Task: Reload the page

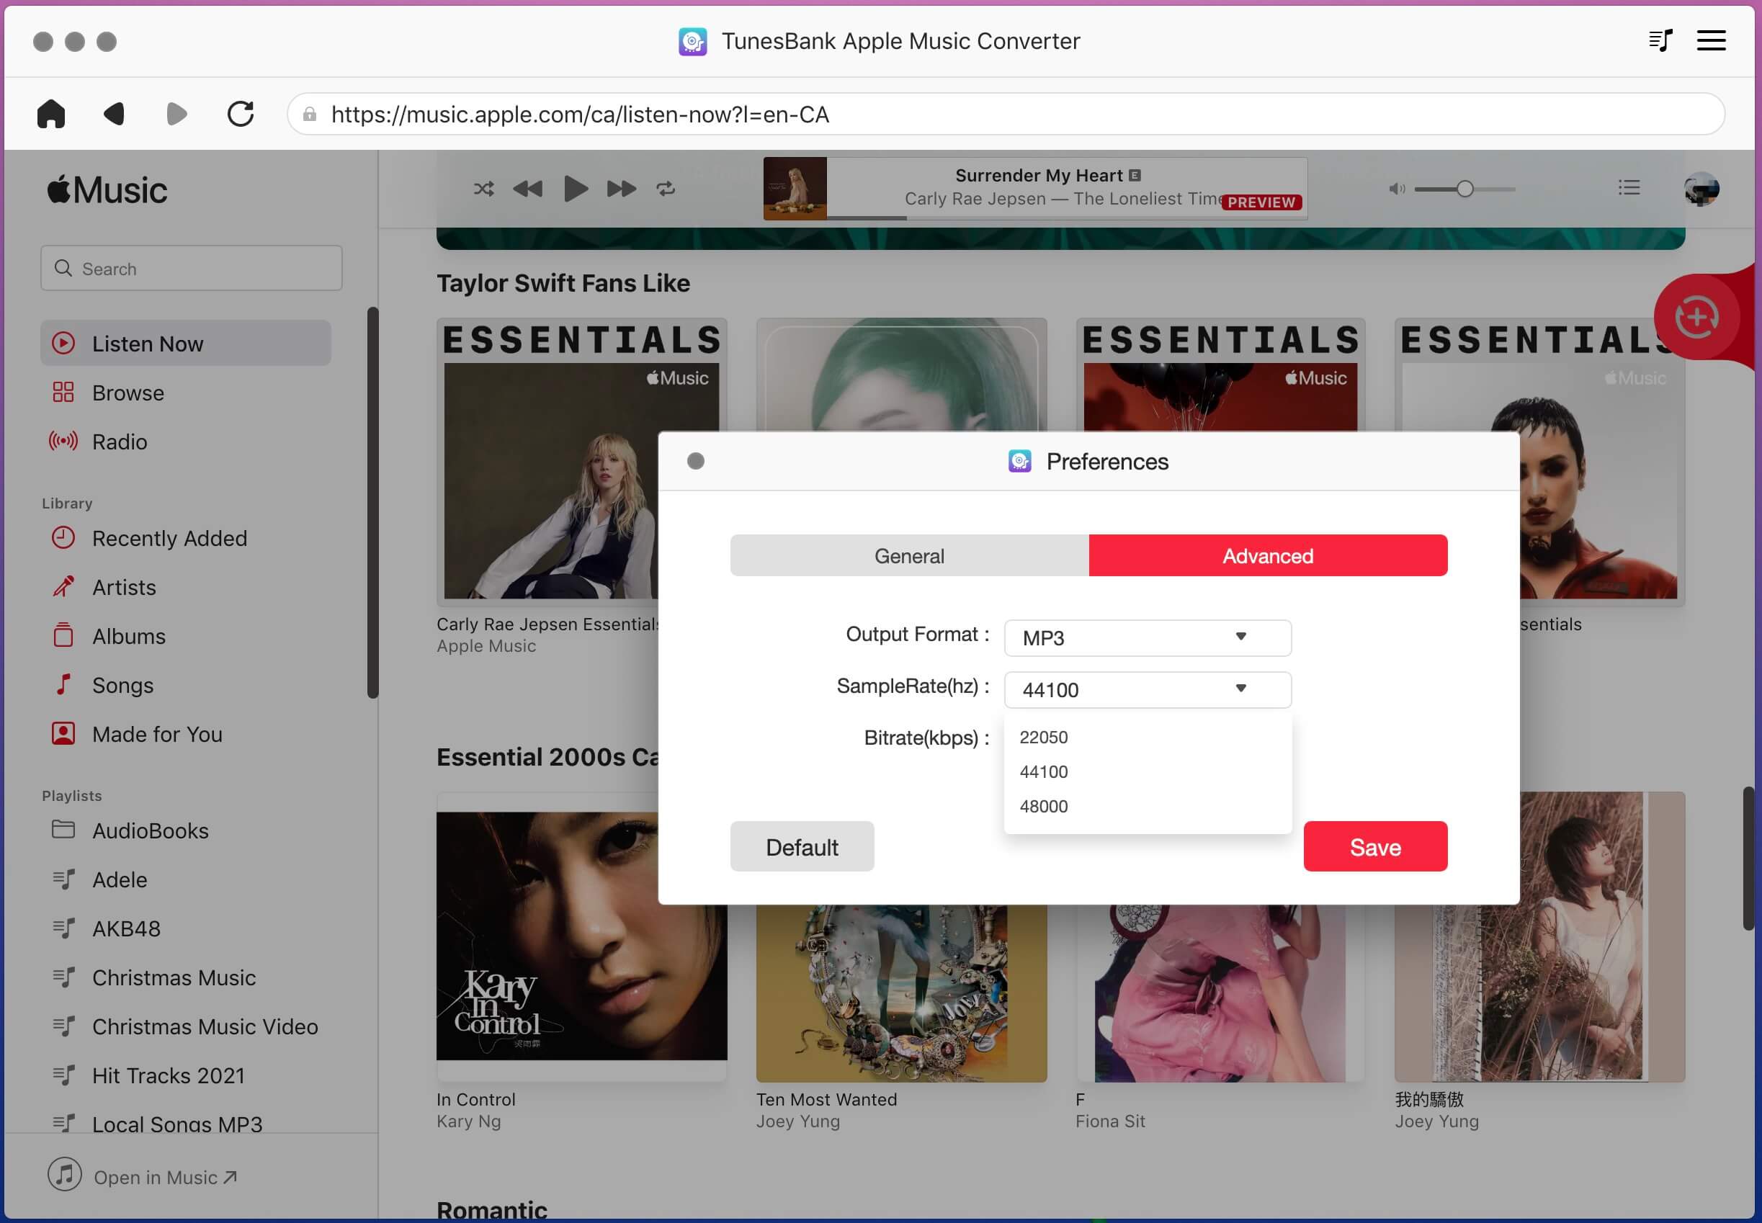Action: point(241,113)
